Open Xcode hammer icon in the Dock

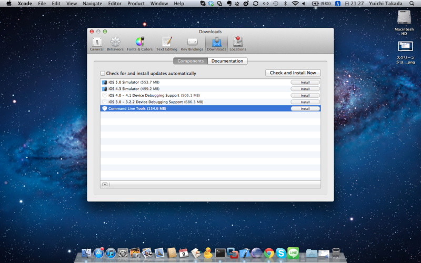click(245, 253)
